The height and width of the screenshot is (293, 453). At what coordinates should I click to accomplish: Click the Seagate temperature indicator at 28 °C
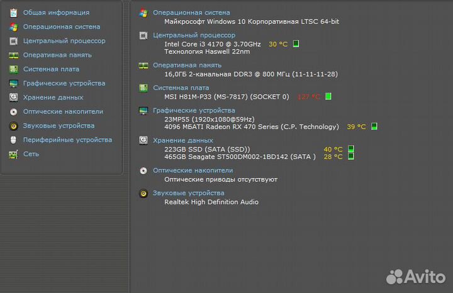tap(350, 156)
